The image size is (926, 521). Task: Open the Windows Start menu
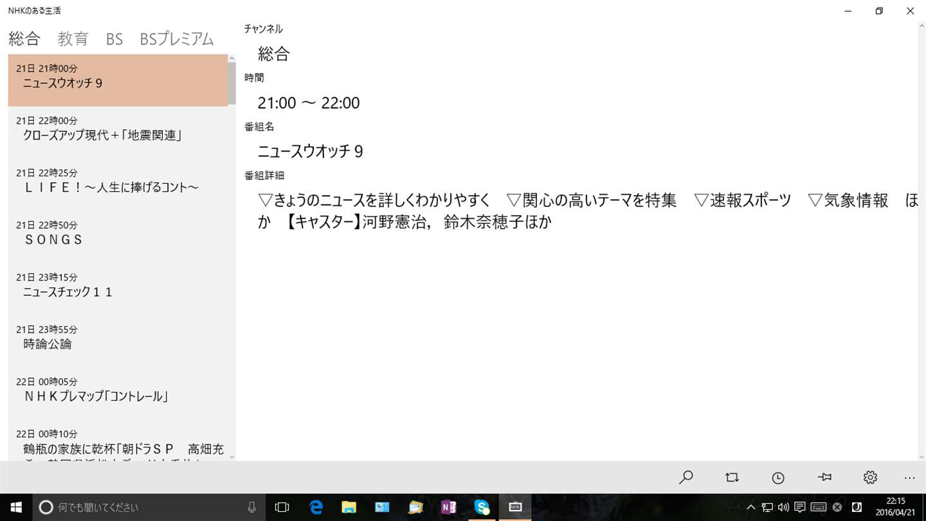point(15,507)
